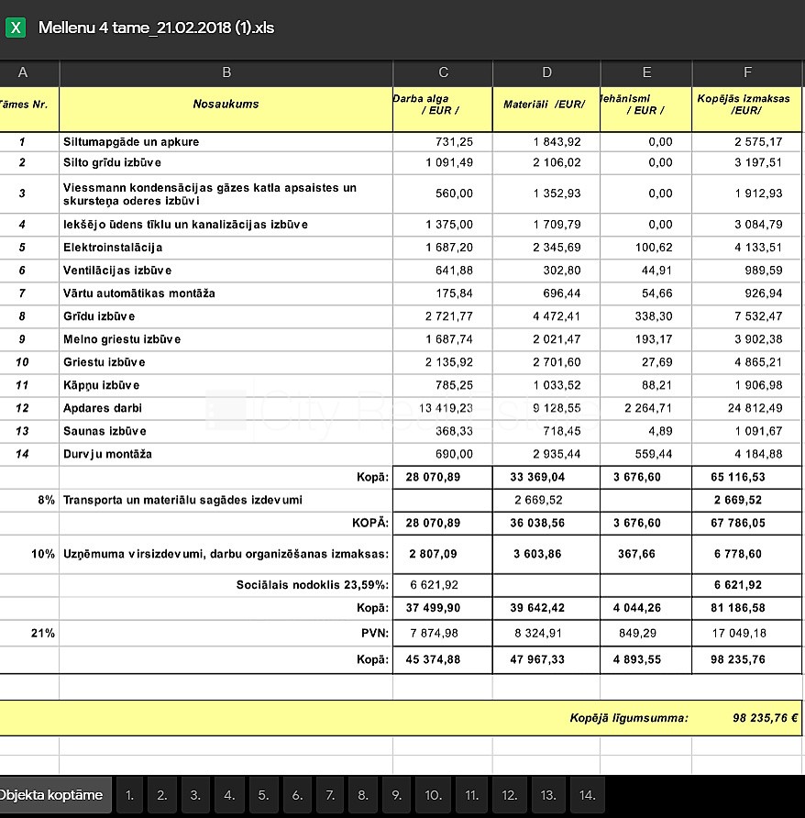
Task: Select Apdares darbi total cost 24 812,49
Action: (752, 408)
